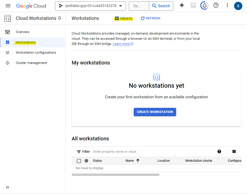The width and height of the screenshot is (247, 194).
Task: Open Workstation configurations page
Action: click(36, 52)
